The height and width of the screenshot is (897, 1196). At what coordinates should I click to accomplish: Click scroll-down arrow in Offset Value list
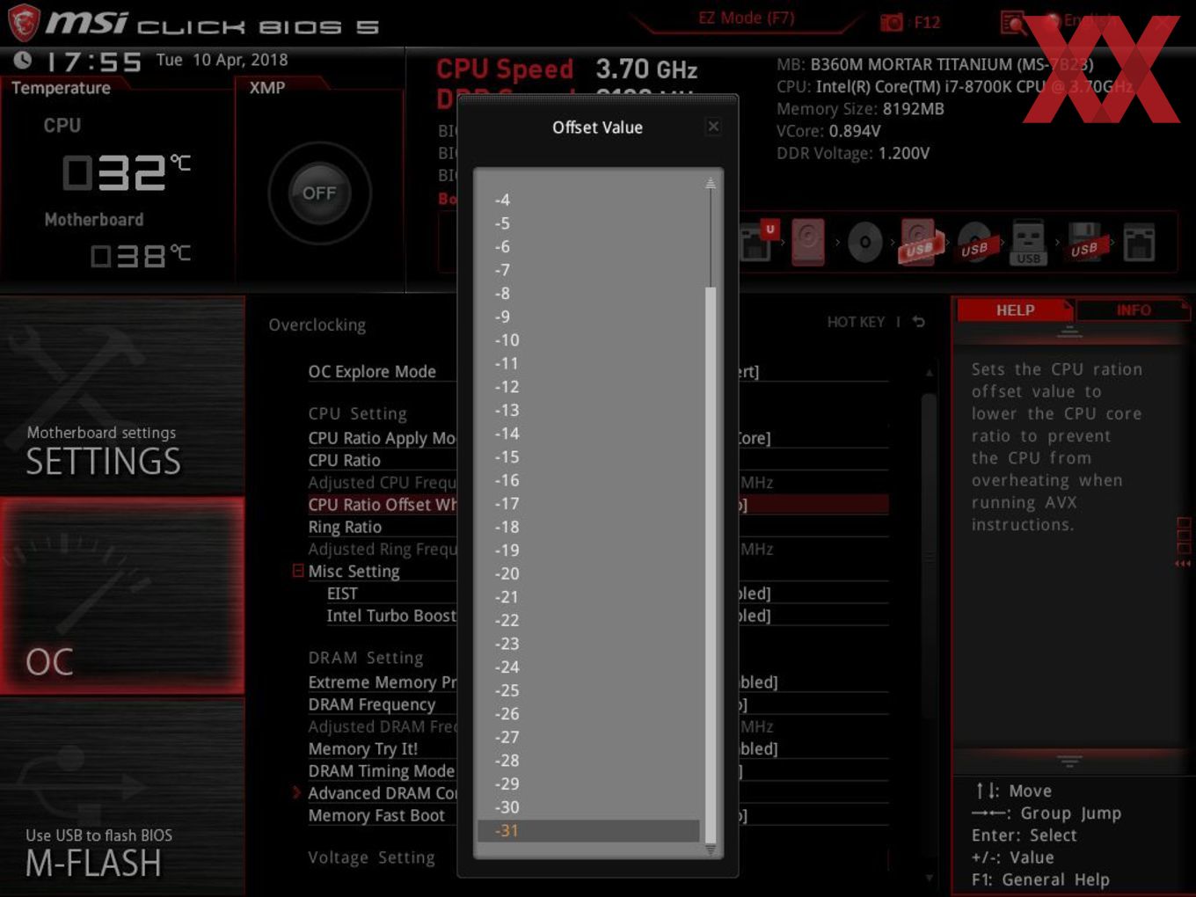[711, 850]
